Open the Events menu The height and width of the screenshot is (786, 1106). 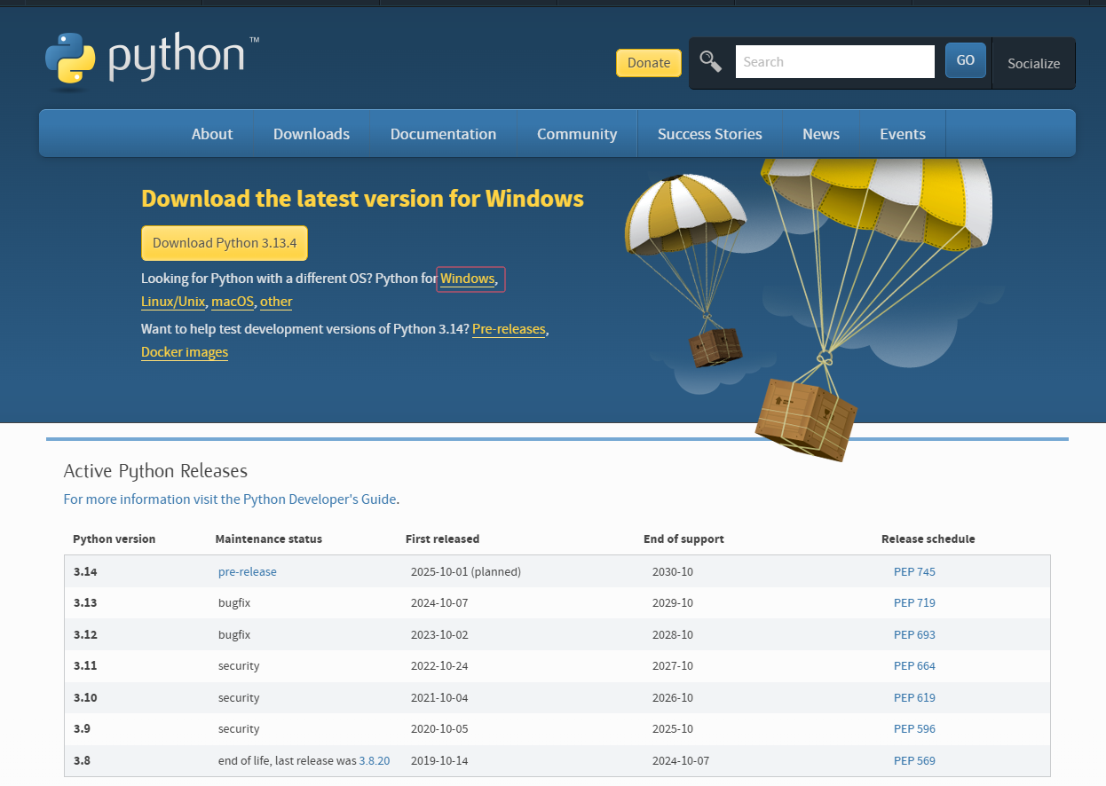tap(903, 134)
